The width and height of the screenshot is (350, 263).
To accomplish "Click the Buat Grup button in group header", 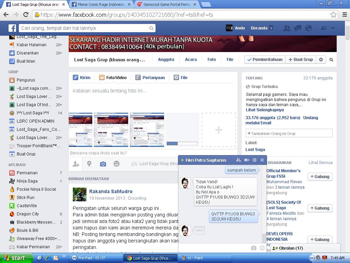I will pyautogui.click(x=301, y=60).
